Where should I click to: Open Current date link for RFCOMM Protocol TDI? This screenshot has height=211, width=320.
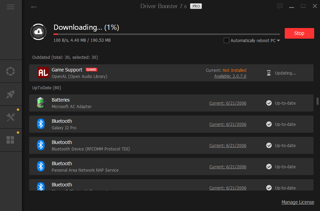click(228, 146)
